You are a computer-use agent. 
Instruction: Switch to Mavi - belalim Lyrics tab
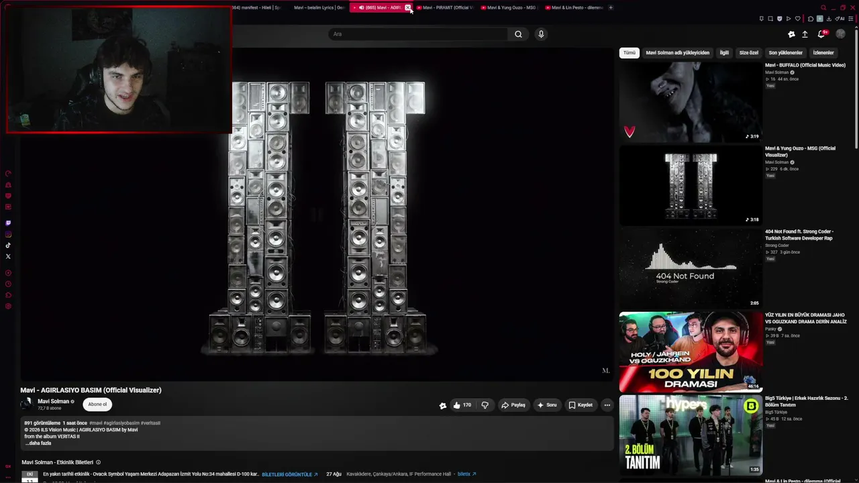click(x=318, y=7)
